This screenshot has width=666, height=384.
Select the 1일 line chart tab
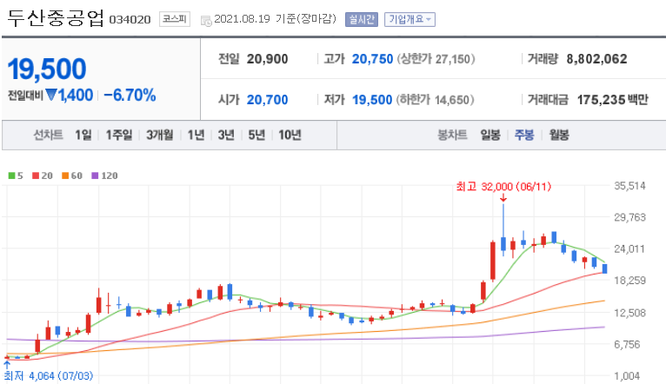(x=83, y=135)
